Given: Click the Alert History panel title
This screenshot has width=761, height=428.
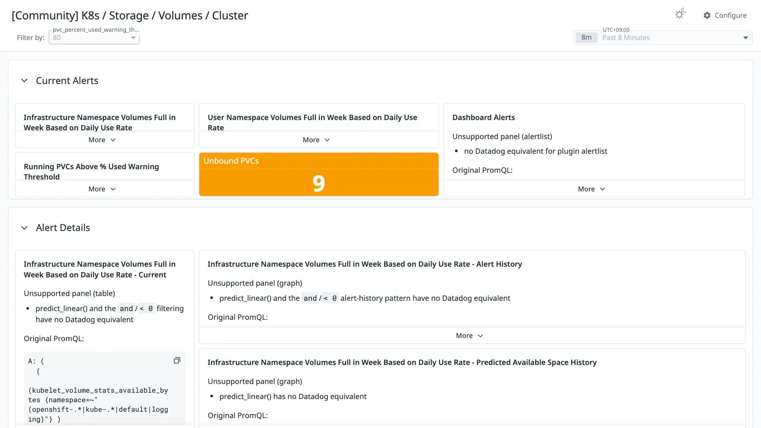Looking at the screenshot, I should pos(365,264).
